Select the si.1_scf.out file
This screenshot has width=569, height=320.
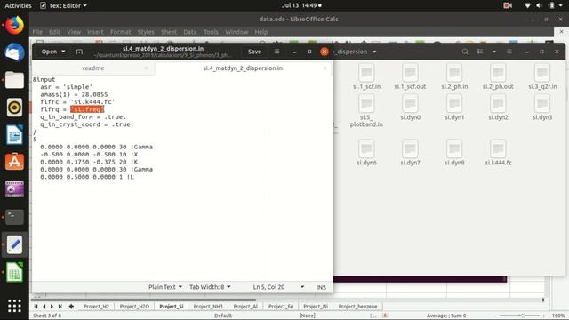point(410,76)
